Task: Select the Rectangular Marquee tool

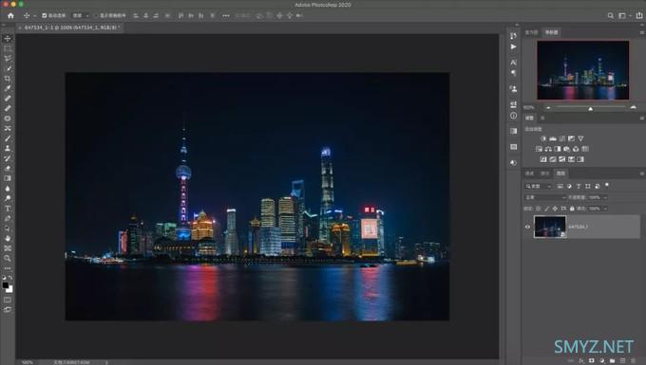Action: (x=8, y=48)
